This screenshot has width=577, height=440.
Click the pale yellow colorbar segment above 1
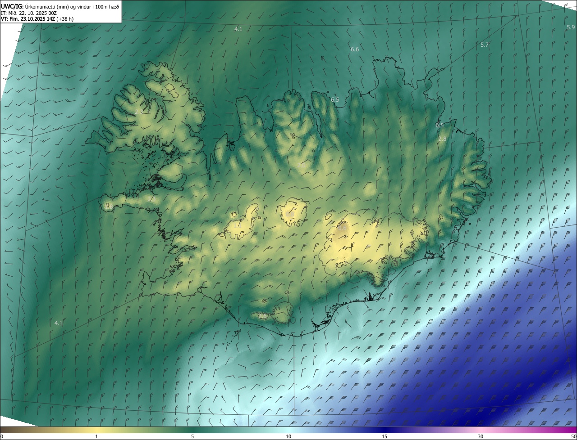96,429
